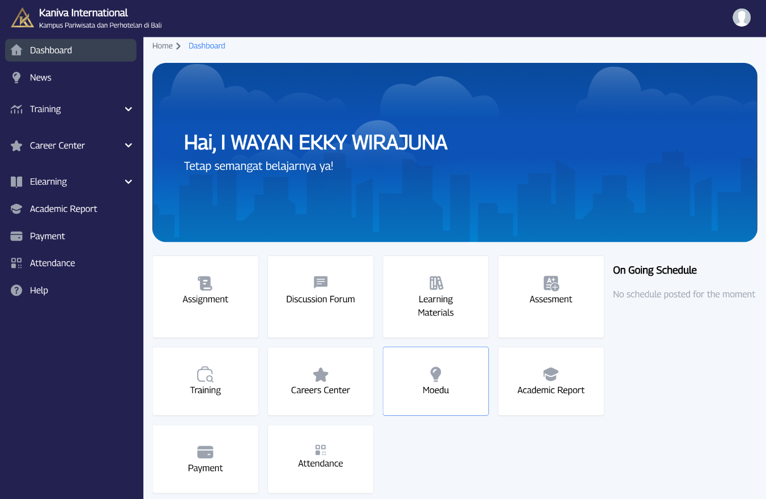
Task: Select Dashboard in the sidebar
Action: click(x=50, y=50)
